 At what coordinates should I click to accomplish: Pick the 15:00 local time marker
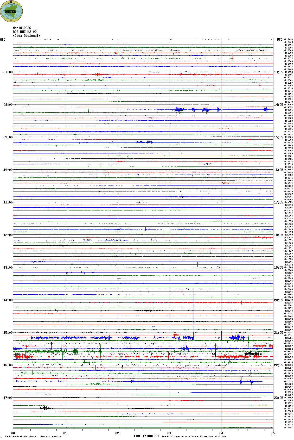(x=8, y=333)
